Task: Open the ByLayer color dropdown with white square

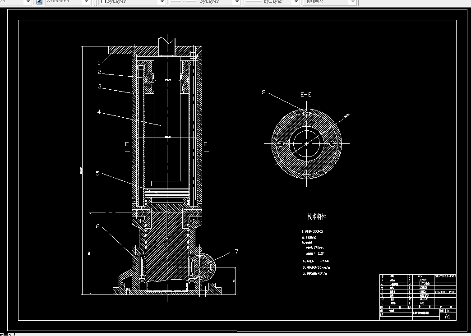Action: tap(132, 2)
